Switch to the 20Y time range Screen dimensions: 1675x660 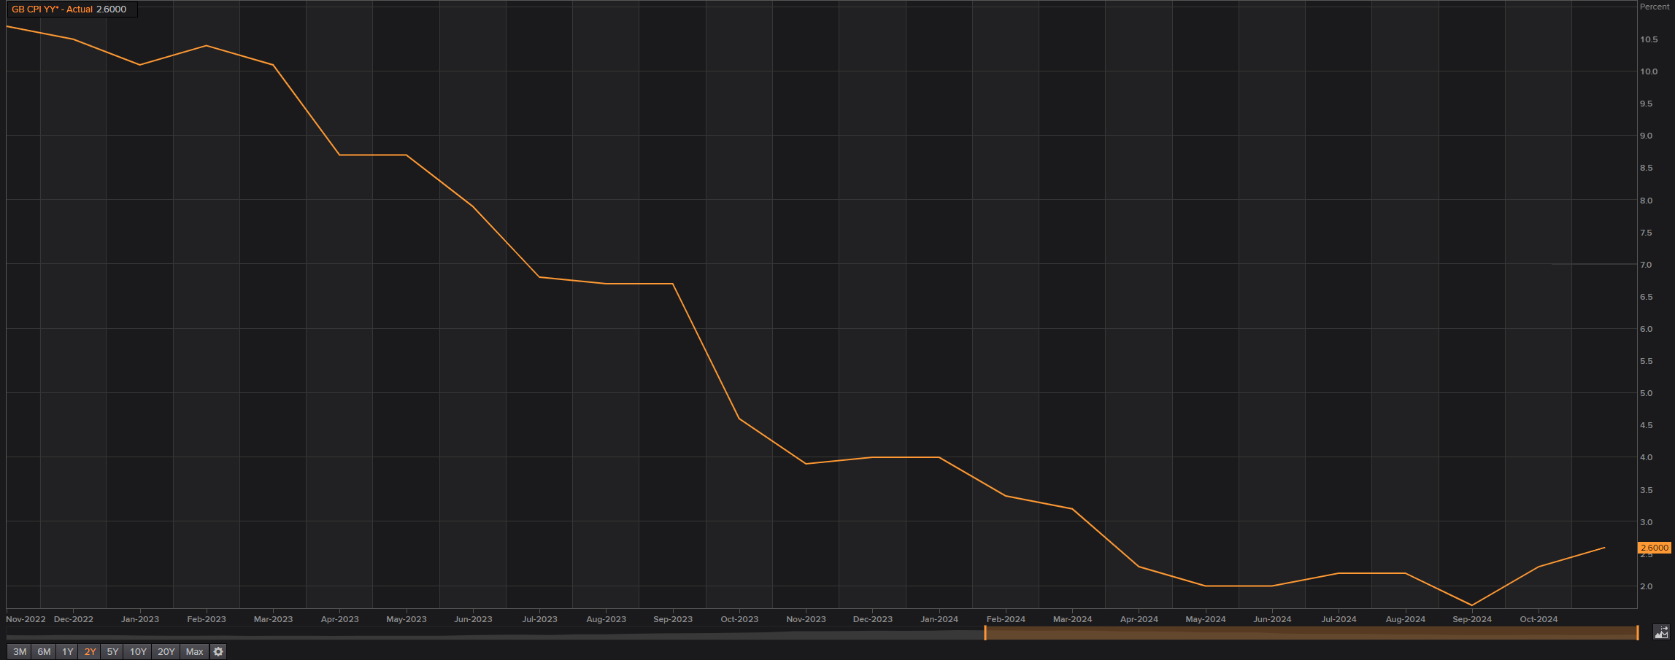(x=166, y=651)
